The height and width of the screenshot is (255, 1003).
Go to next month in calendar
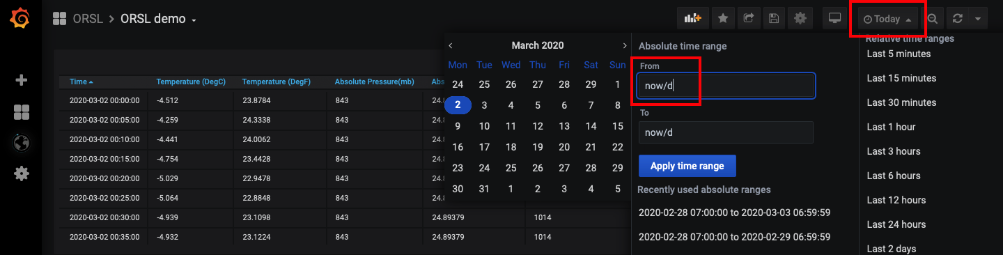click(x=625, y=45)
